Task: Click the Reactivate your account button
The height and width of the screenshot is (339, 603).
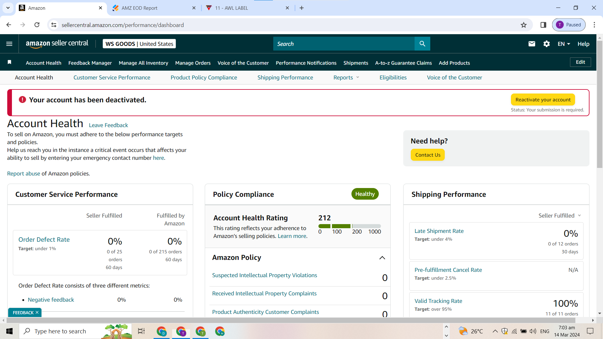Action: coord(543,100)
